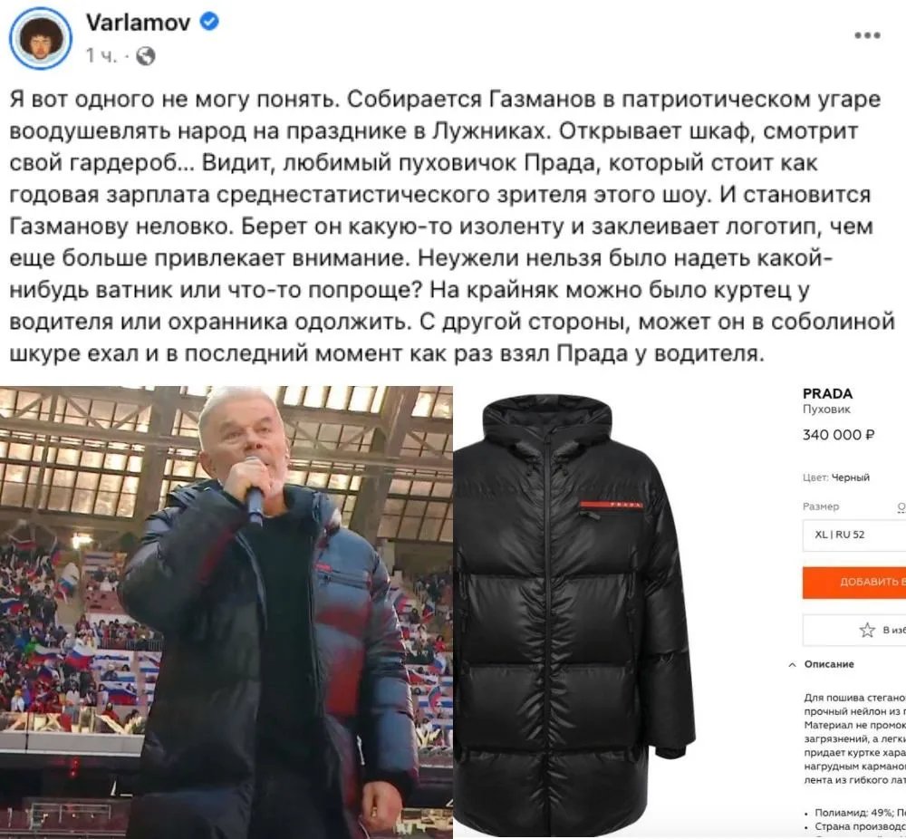The height and width of the screenshot is (839, 906).
Task: Click the 1 ч. post timestamp
Action: pos(101,56)
